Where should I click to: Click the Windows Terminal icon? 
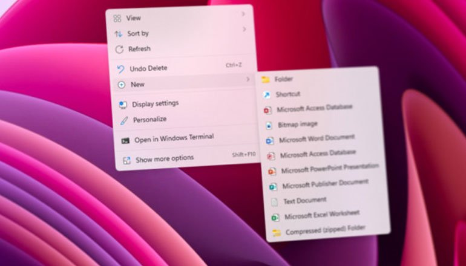click(x=125, y=141)
